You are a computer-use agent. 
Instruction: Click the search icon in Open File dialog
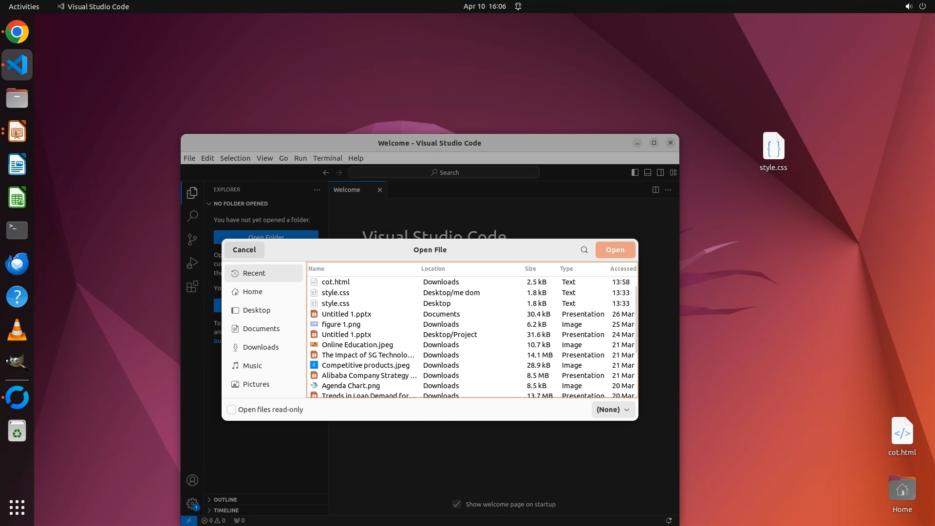584,250
